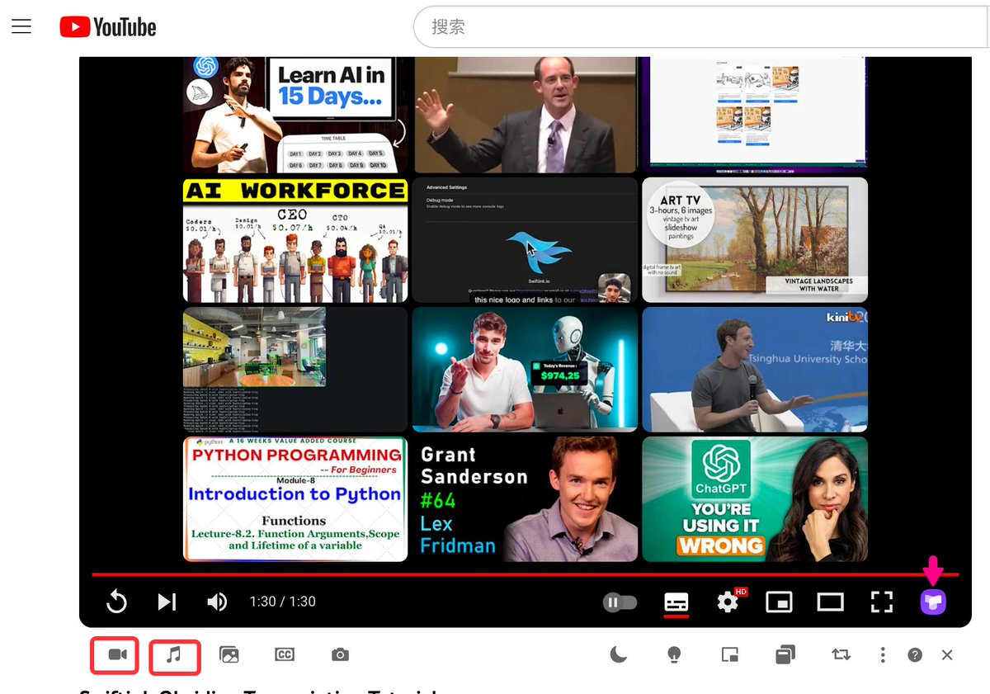This screenshot has height=694, width=990.
Task: Focus the 搜索 search box
Action: point(701,27)
